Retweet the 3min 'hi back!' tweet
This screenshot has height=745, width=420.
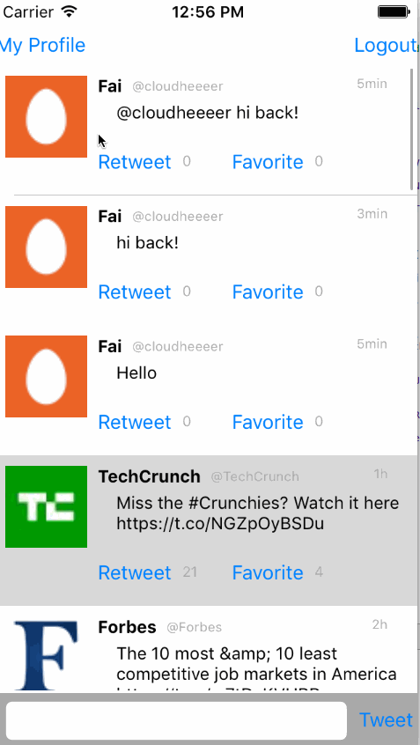pyautogui.click(x=135, y=291)
